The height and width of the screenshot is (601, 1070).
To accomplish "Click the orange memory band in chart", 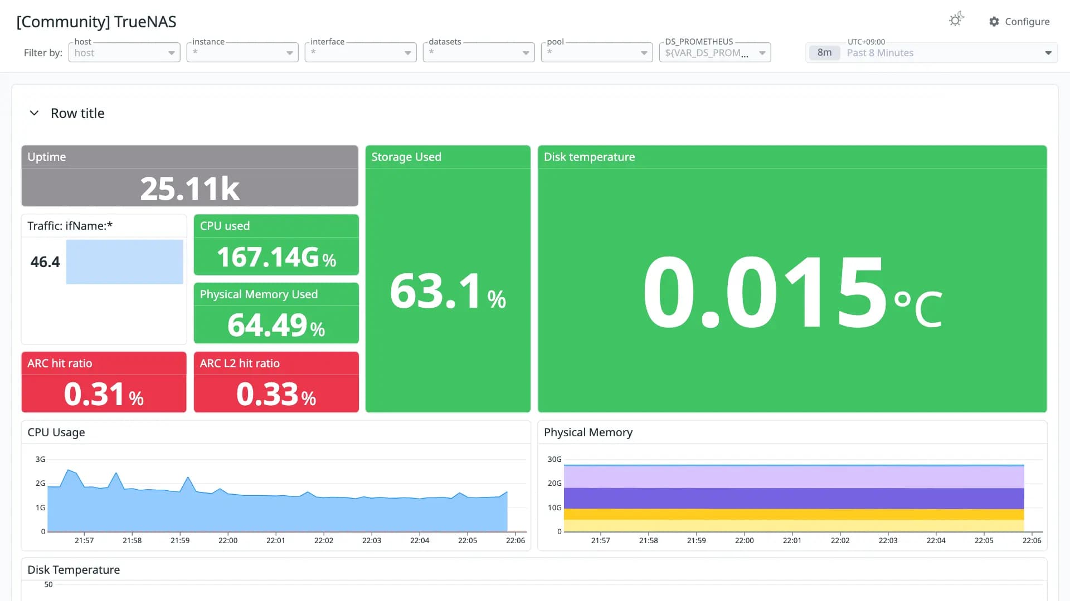I will (794, 514).
